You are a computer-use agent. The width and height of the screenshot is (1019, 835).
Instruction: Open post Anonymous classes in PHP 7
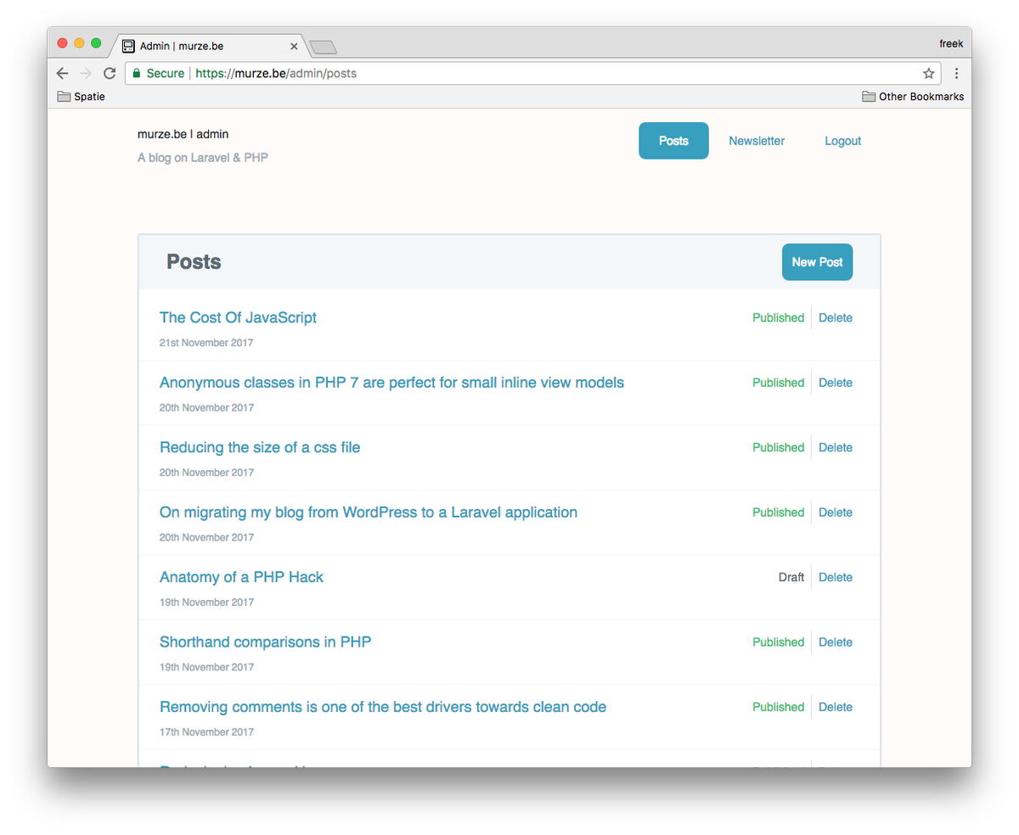click(391, 383)
